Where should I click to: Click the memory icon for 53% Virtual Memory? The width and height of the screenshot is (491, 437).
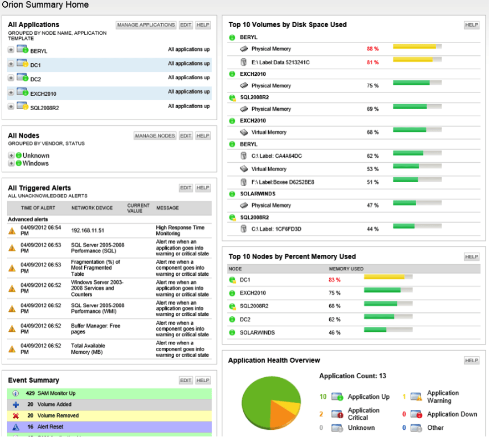click(x=244, y=169)
